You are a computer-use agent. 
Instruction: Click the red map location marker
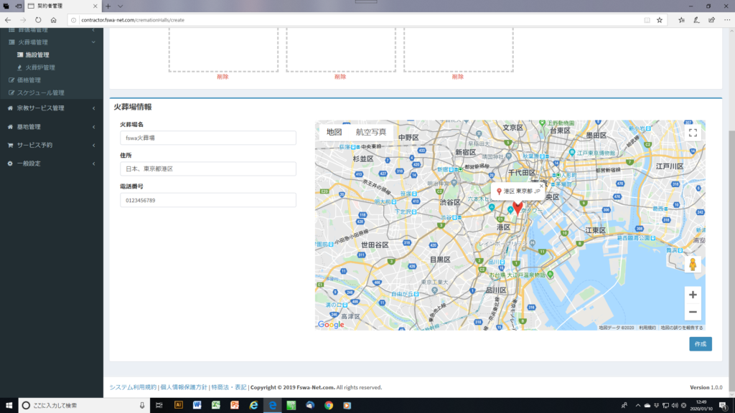518,208
